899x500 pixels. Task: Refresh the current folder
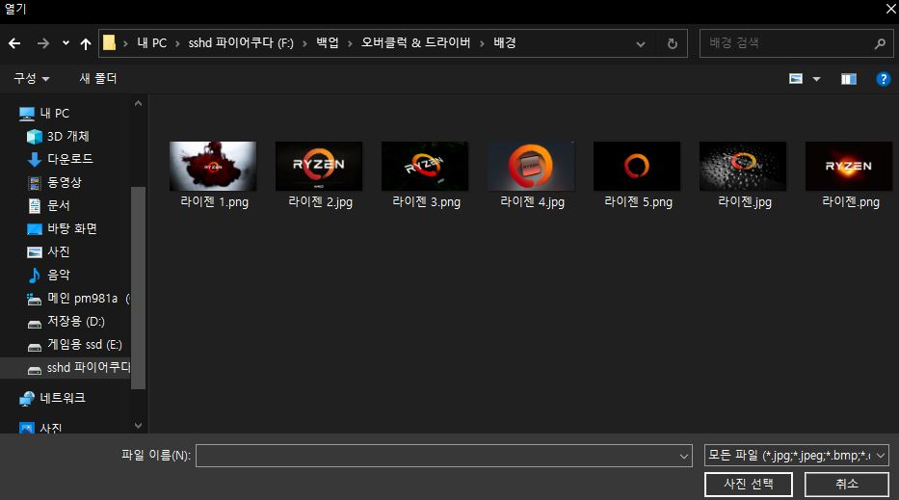click(673, 43)
